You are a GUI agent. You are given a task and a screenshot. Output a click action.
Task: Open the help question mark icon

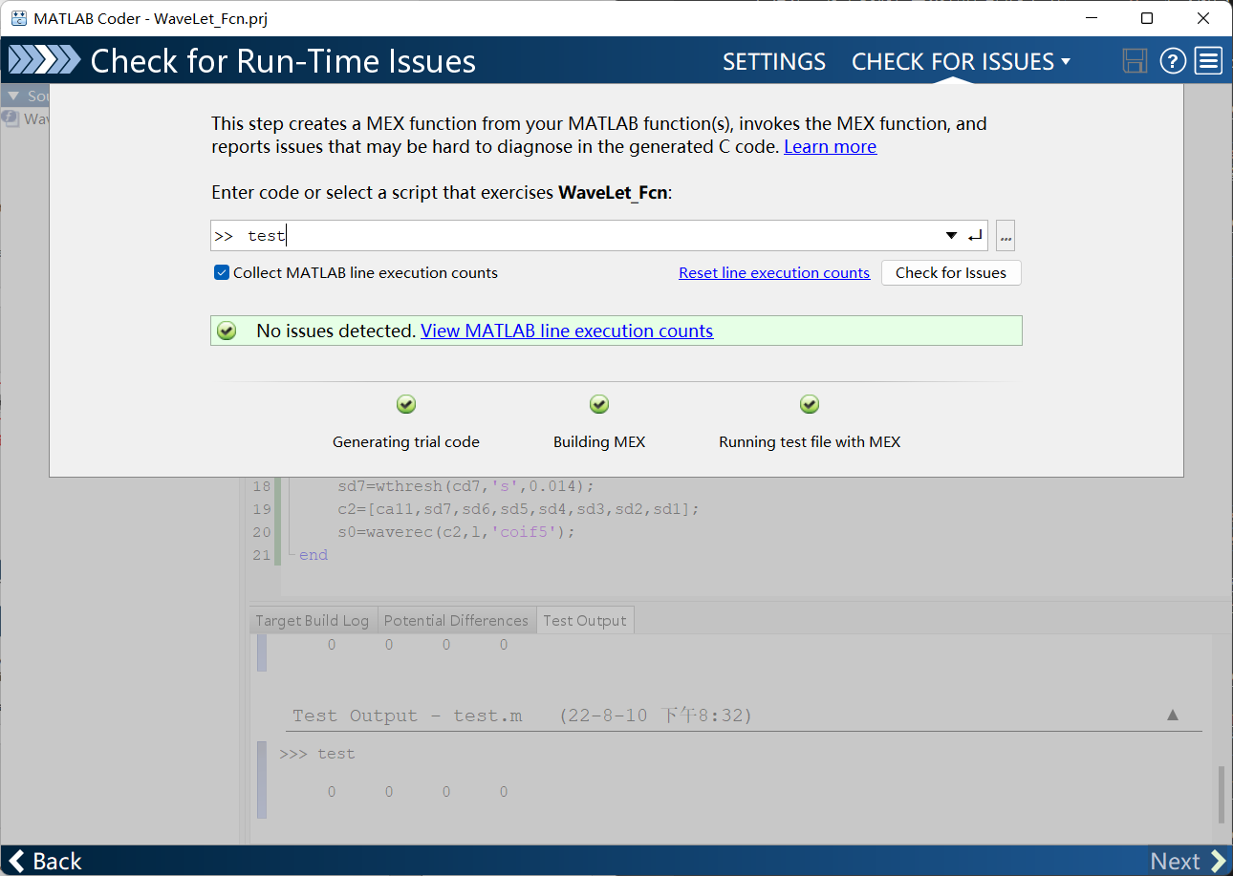click(x=1173, y=61)
